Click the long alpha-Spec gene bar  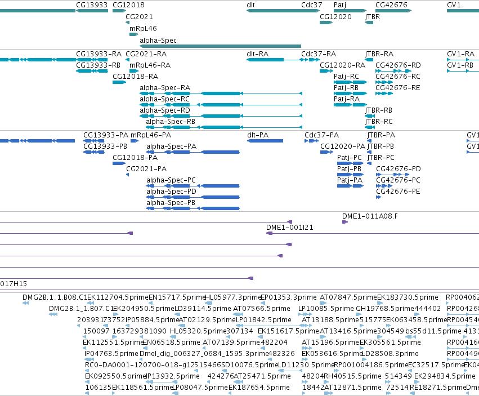click(220, 46)
